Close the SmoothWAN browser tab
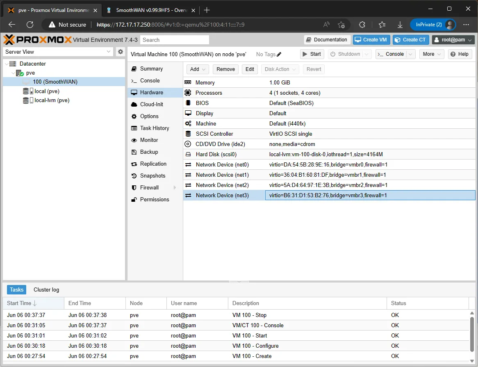Image resolution: width=478 pixels, height=367 pixels. click(193, 10)
